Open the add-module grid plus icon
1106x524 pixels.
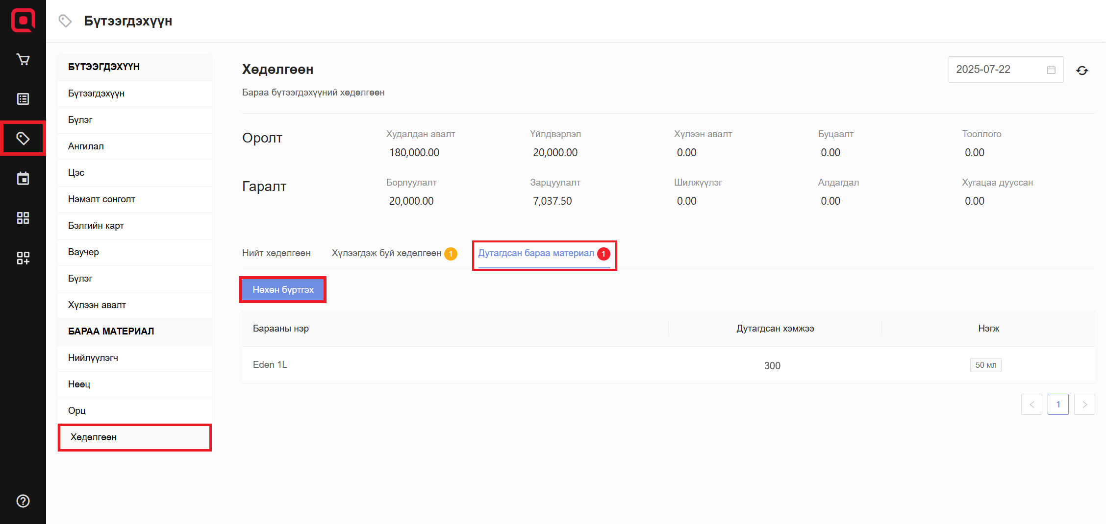point(23,258)
